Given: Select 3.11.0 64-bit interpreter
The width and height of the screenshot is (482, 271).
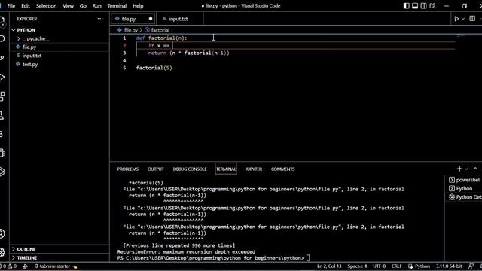Looking at the screenshot, I should tap(449, 266).
